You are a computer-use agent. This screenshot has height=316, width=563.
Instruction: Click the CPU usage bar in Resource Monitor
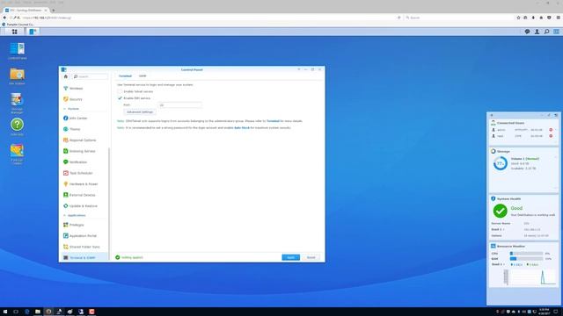[526, 254]
